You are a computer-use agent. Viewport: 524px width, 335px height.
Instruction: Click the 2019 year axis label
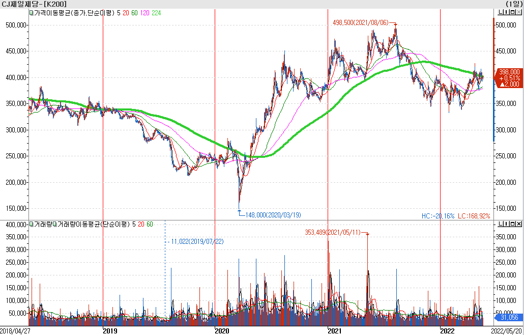(x=109, y=331)
